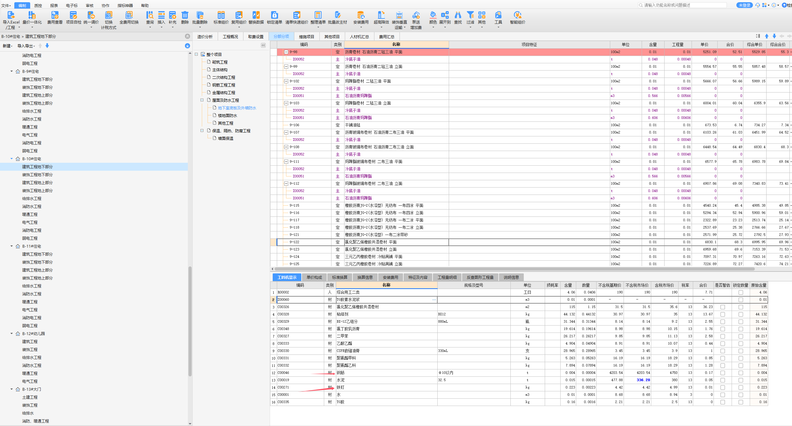Click 全费用切换 icon
Image resolution: width=792 pixels, height=426 pixels.
point(129,18)
